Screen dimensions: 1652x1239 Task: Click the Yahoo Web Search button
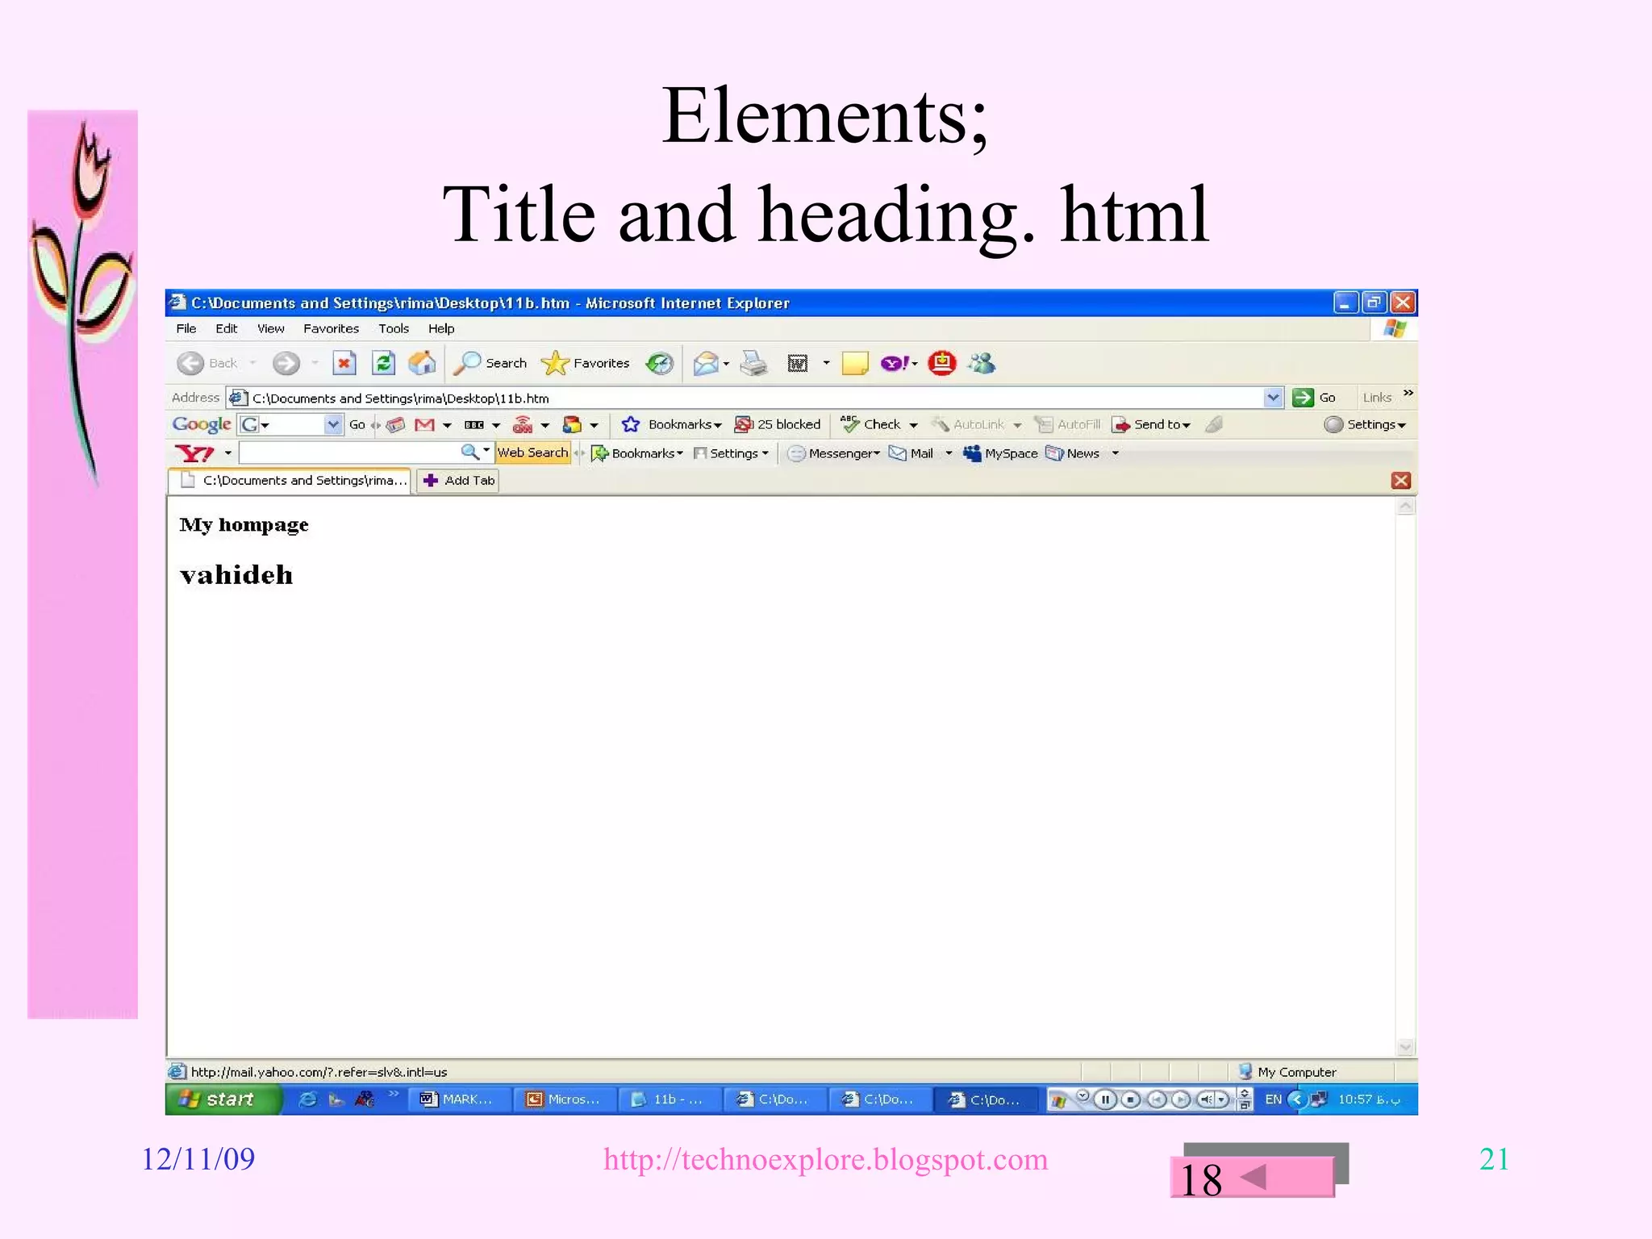point(532,453)
